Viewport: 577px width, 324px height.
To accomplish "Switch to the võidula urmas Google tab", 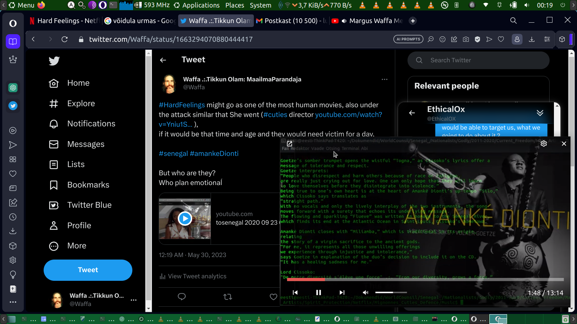I will (x=140, y=21).
